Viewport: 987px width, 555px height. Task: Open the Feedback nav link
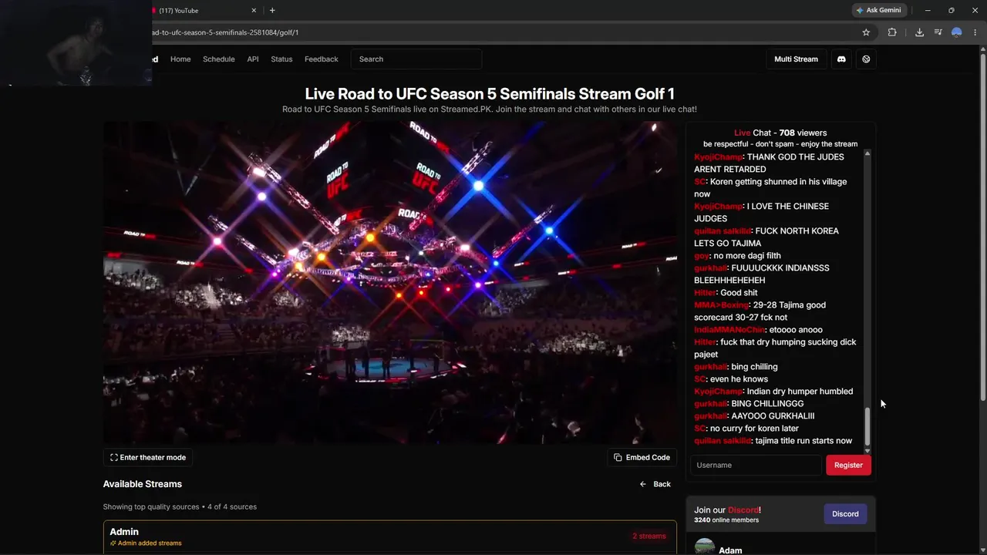click(322, 59)
